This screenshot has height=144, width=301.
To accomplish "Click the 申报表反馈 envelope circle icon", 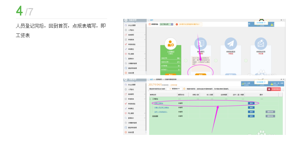I will pyautogui.click(x=260, y=44).
